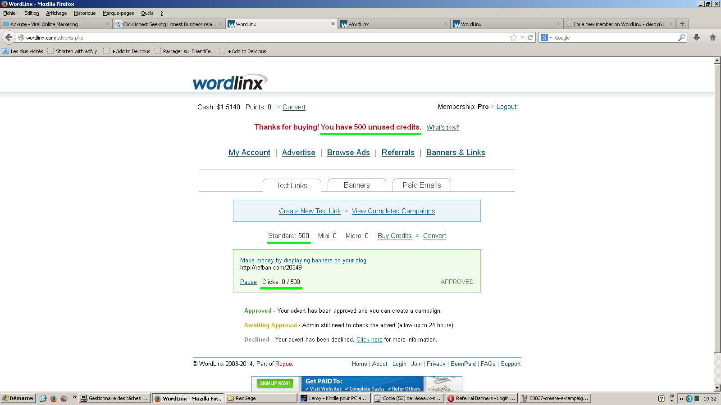721x405 pixels.
Task: Switch to the RedGage taskbar window
Action: (260, 398)
